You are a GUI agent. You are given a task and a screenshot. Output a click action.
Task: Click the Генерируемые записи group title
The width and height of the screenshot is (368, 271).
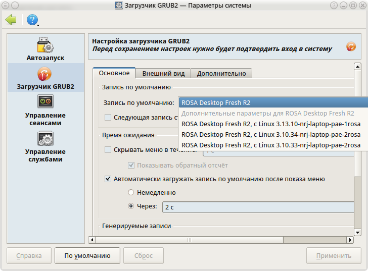(x=136, y=226)
